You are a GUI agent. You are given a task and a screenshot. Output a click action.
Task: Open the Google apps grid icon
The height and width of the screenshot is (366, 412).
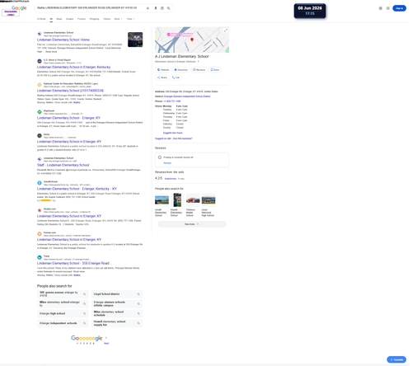click(x=388, y=8)
